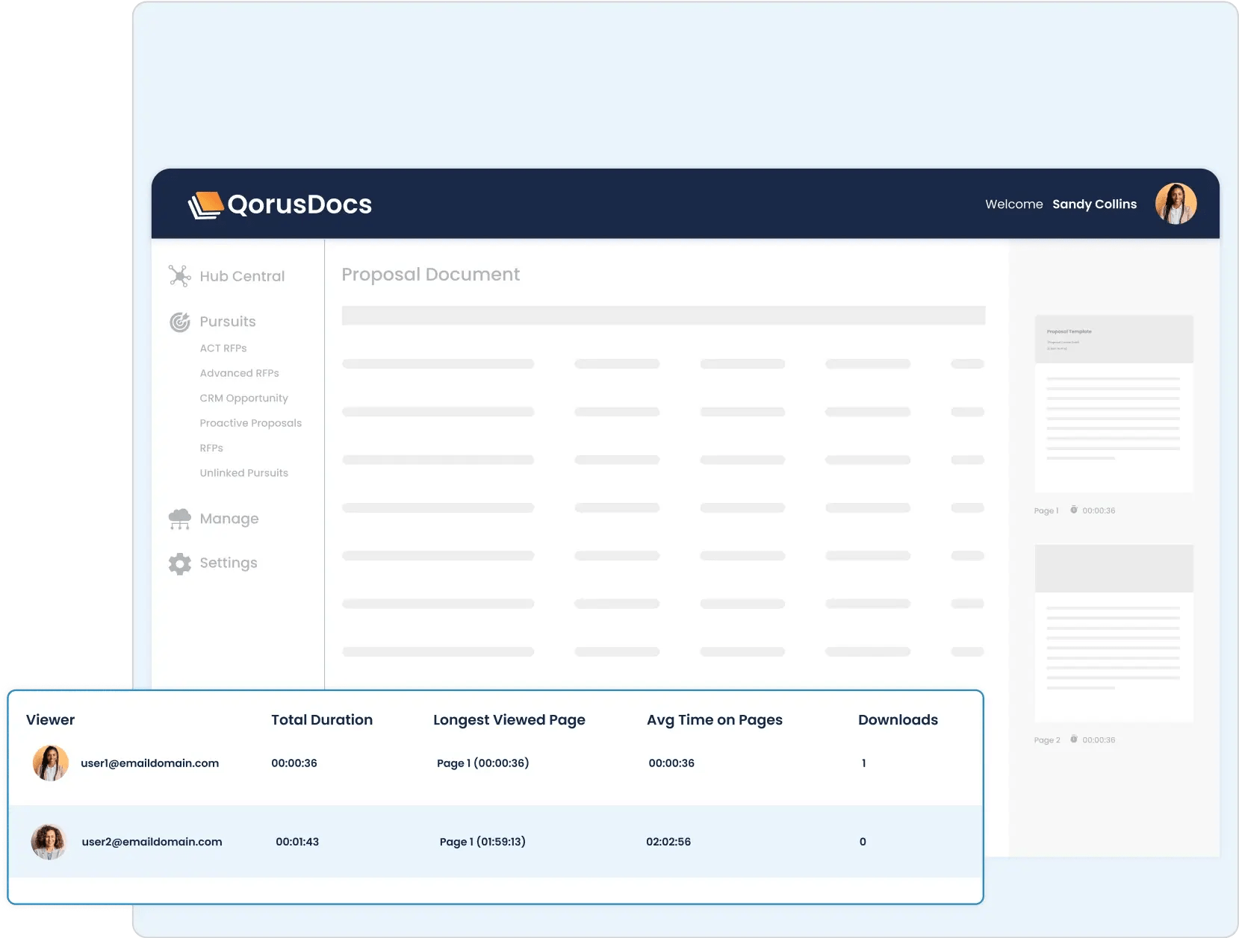Click the Total Duration column header
The height and width of the screenshot is (938, 1239).
pos(322,719)
